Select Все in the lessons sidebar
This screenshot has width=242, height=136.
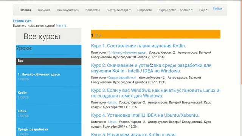point(49,61)
